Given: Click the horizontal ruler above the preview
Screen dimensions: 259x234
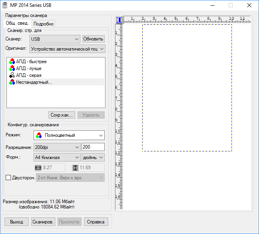Looking at the screenshot, I should click(187, 20).
